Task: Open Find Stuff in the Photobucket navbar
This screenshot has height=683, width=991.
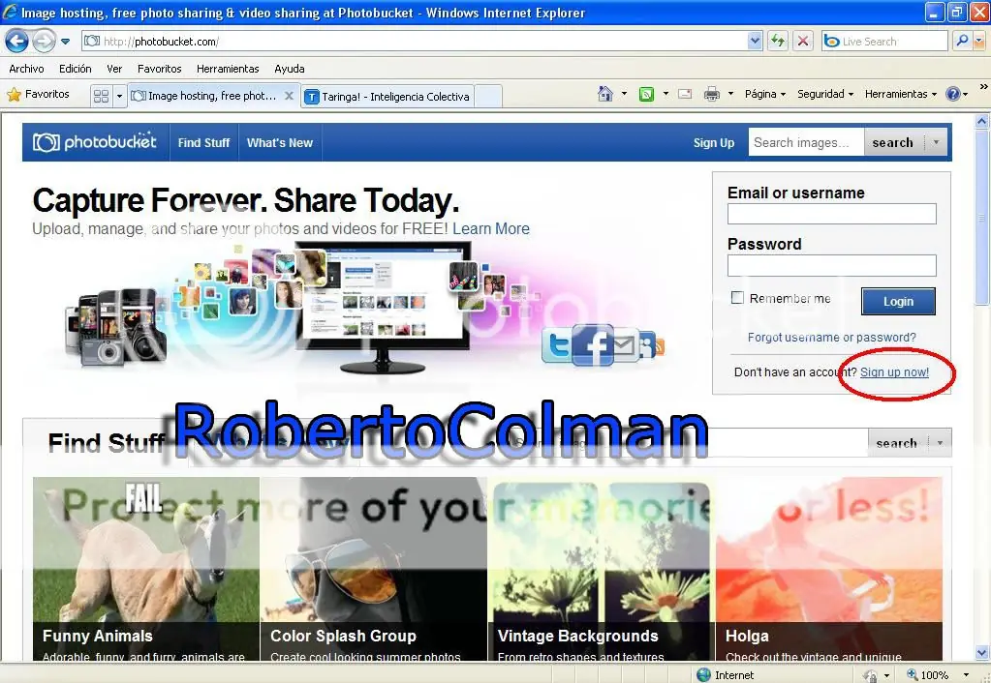Action: click(203, 142)
